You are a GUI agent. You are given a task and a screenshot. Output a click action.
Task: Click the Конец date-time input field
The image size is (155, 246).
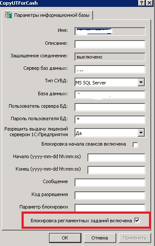point(116,170)
